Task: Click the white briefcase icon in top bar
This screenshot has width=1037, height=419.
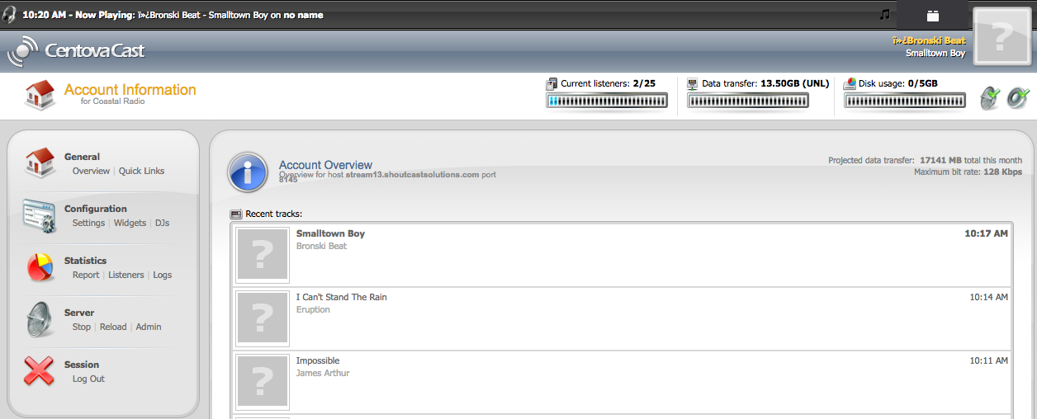Action: pos(933,15)
